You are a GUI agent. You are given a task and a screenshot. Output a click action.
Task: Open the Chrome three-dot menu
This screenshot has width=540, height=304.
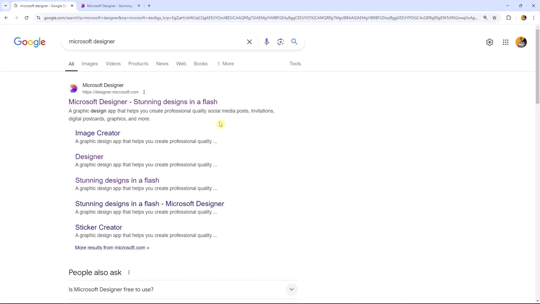point(534,18)
